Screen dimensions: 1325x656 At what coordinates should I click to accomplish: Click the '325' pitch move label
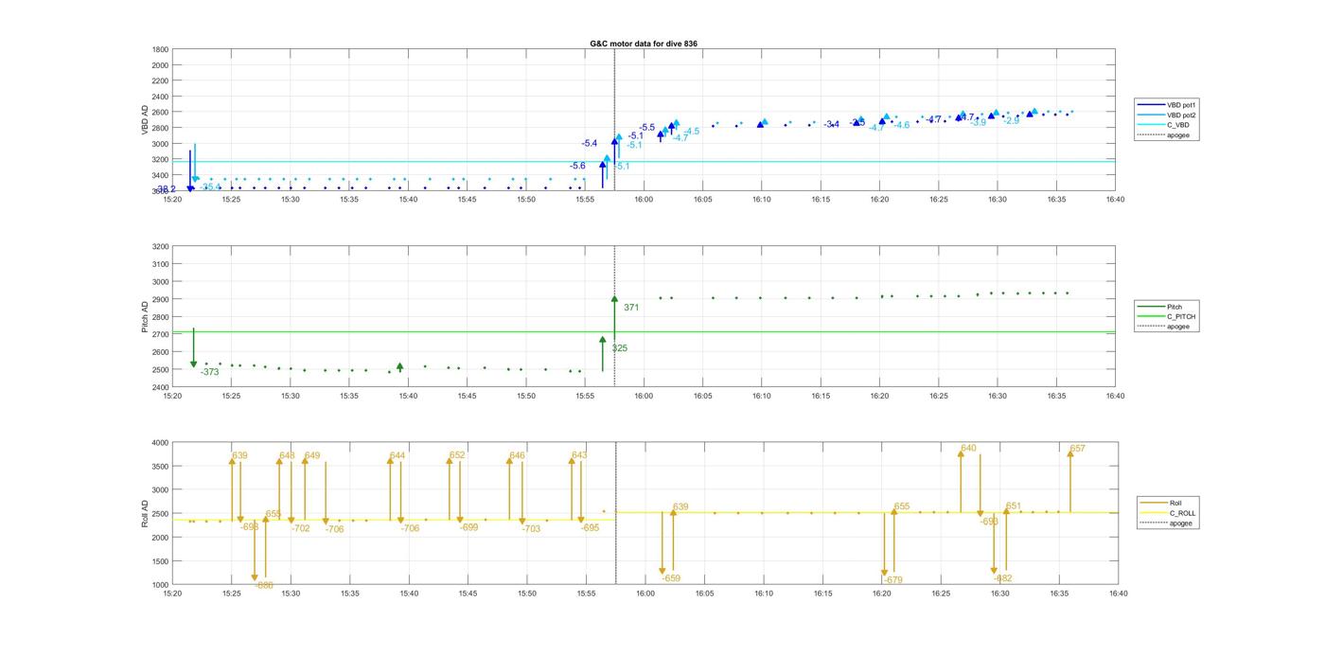tap(619, 348)
